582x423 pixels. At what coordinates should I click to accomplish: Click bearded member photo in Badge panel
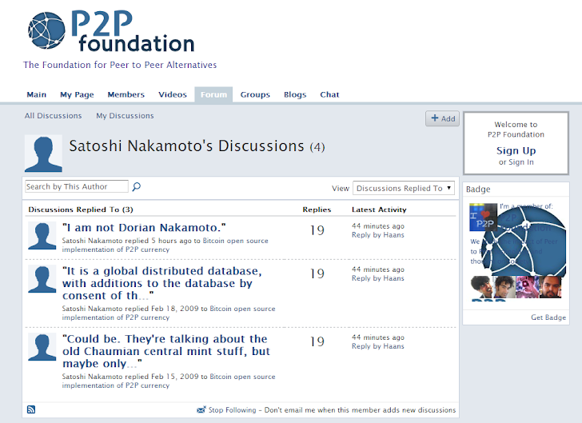click(x=550, y=287)
